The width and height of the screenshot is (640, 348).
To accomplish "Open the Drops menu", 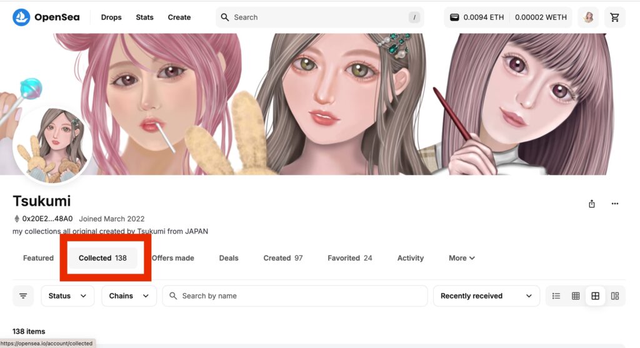I will click(111, 17).
